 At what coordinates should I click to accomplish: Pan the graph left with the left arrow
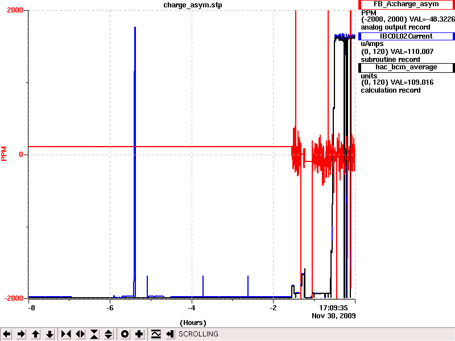click(x=7, y=334)
